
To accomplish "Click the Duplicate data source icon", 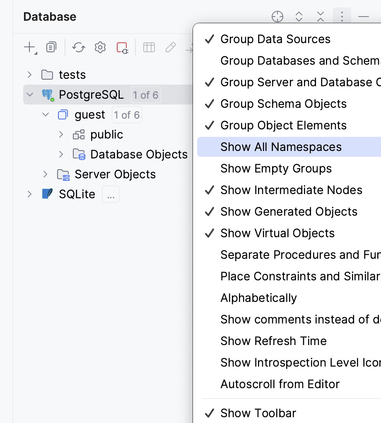I will [x=51, y=47].
